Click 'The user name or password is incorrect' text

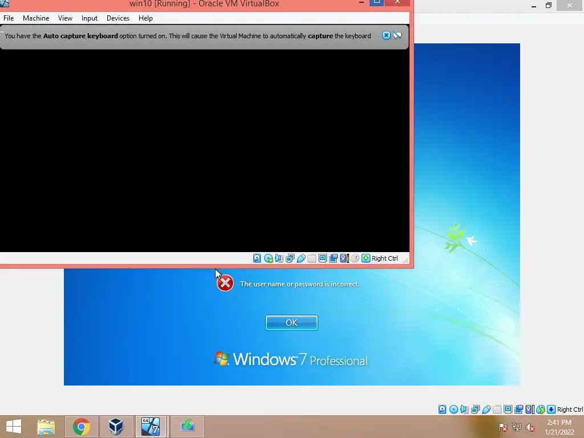300,284
